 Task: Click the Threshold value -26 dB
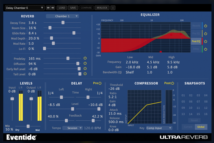click(114, 89)
